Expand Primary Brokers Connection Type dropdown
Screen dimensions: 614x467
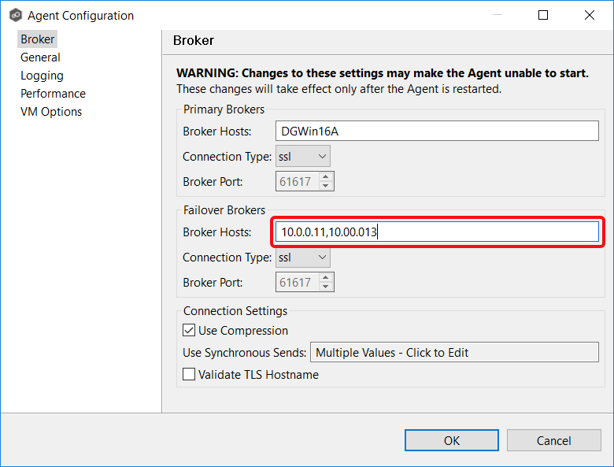[x=303, y=157]
